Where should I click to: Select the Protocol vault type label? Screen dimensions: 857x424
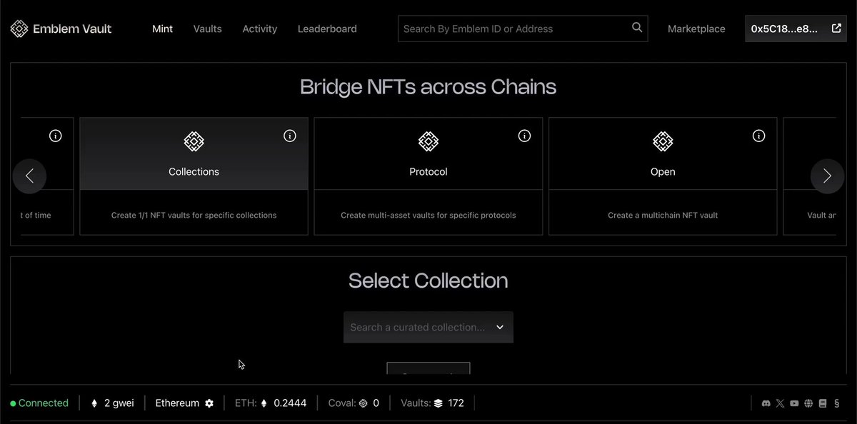[428, 171]
